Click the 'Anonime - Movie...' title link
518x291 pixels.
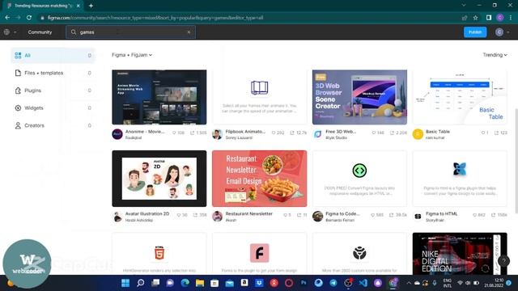point(145,132)
